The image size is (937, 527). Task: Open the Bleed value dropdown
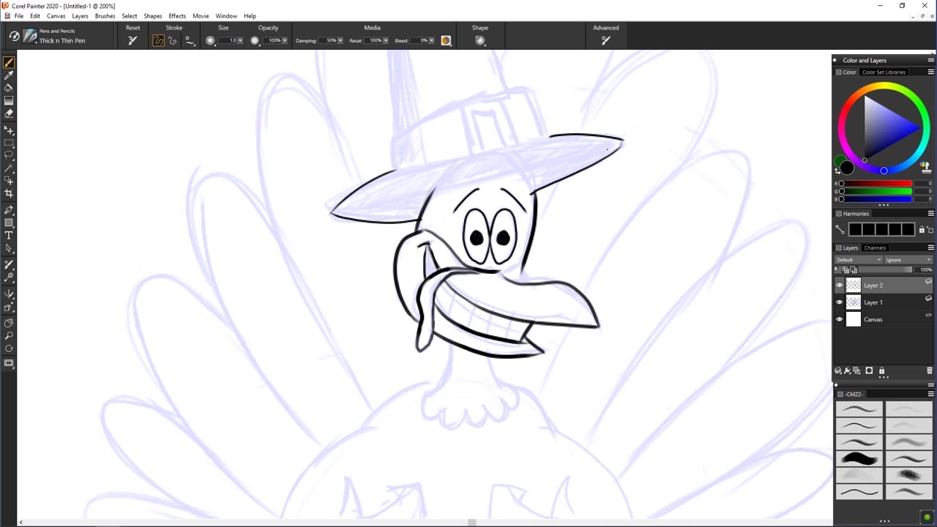[431, 40]
